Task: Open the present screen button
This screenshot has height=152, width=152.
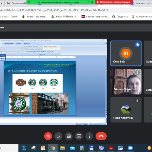Action: (x=79, y=136)
